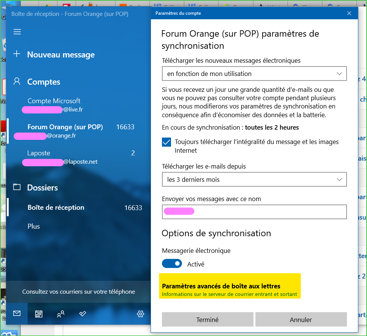This screenshot has width=367, height=336.
Task: Click the Laposte unread count 2
Action: pyautogui.click(x=133, y=153)
